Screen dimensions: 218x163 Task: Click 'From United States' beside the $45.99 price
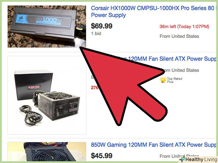tap(179, 156)
